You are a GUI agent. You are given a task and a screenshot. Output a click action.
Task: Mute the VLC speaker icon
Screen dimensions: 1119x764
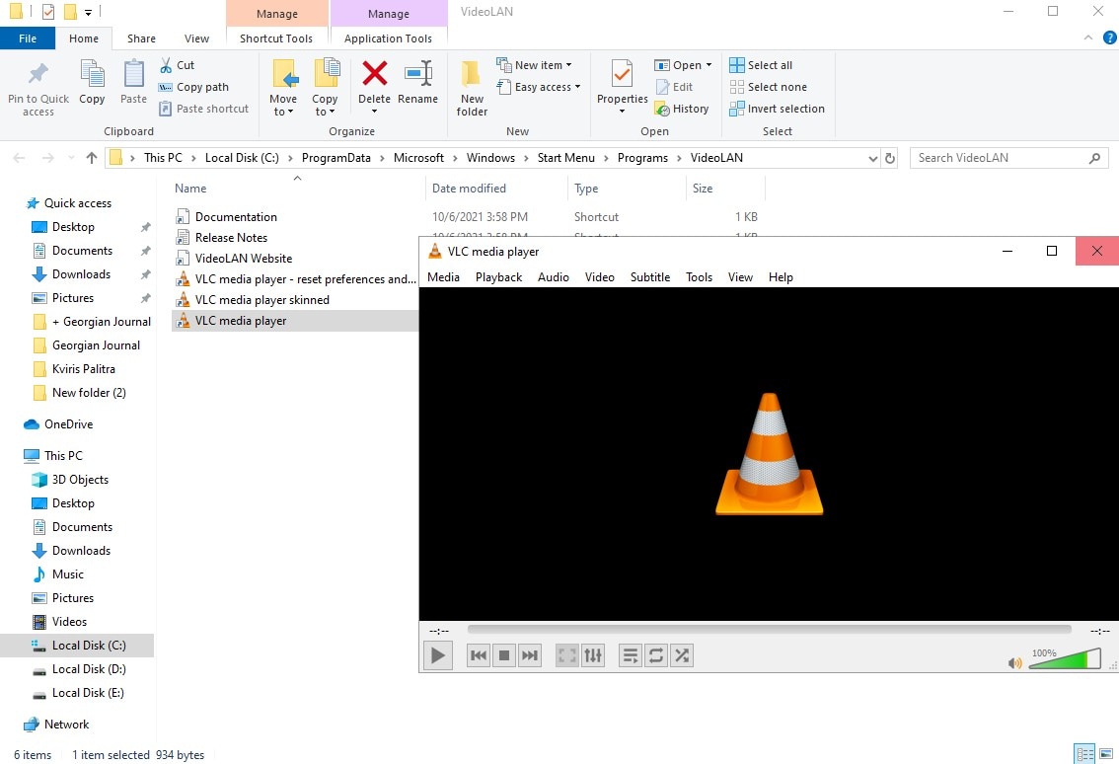click(1014, 663)
